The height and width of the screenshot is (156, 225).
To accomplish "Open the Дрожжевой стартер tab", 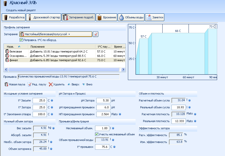I will point(44,17).
